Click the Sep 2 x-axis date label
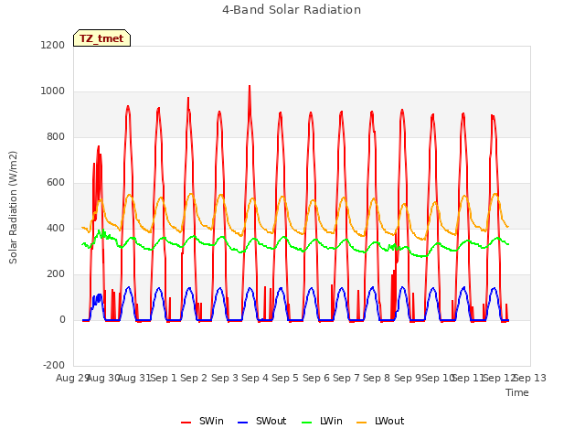 [x=194, y=378]
